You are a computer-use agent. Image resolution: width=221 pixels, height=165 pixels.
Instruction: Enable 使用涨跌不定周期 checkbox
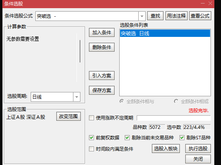pyautogui.click(x=91, y=118)
